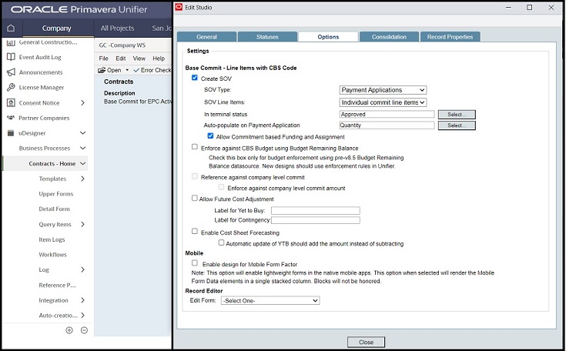This screenshot has width=566, height=351.
Task: Switch to the Record Properties tab
Action: pyautogui.click(x=450, y=37)
